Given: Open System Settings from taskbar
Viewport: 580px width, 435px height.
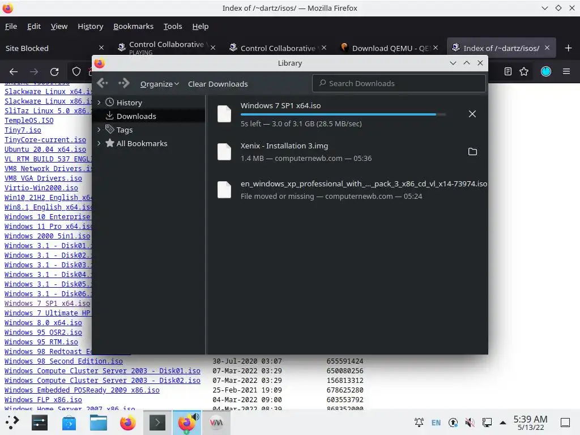Looking at the screenshot, I should click(x=40, y=423).
